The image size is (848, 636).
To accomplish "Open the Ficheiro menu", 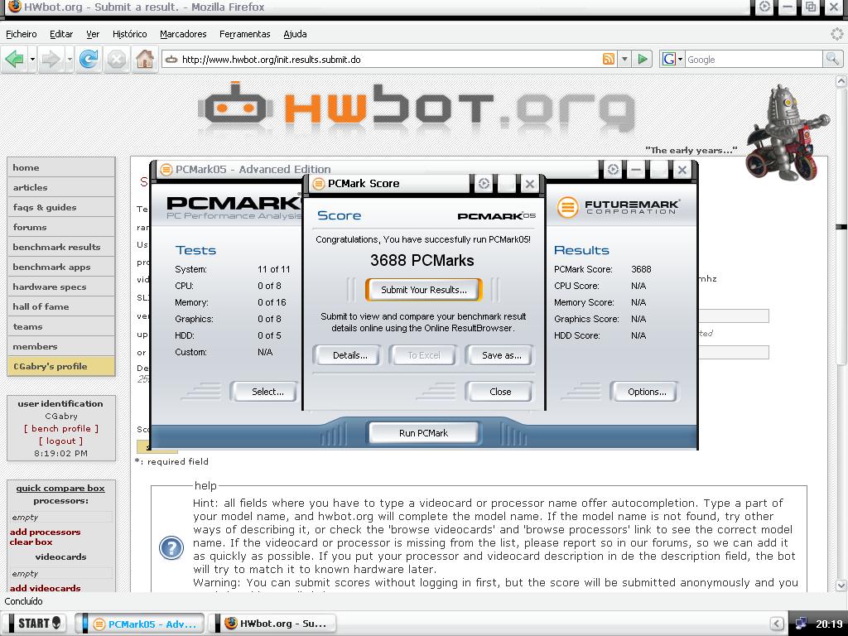I will (22, 34).
